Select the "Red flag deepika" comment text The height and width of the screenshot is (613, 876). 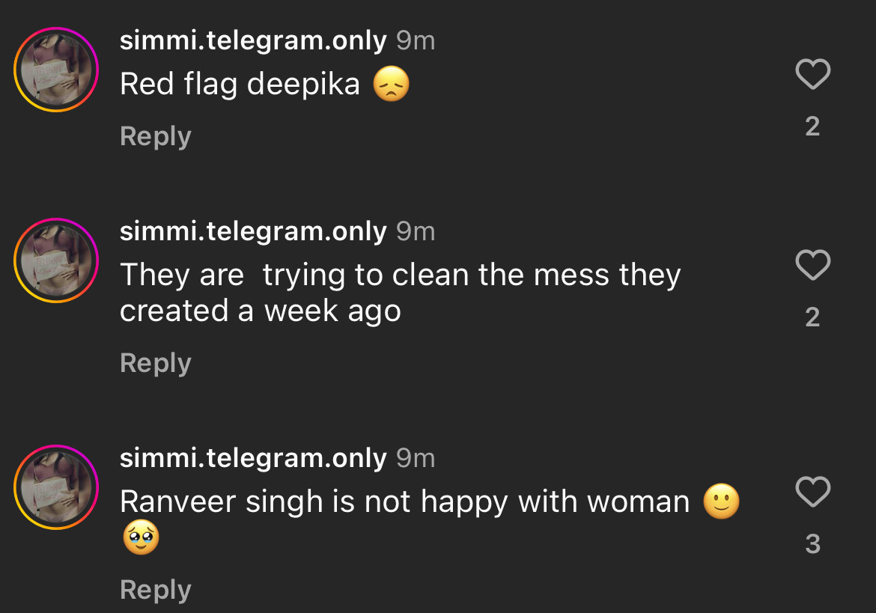tap(240, 85)
